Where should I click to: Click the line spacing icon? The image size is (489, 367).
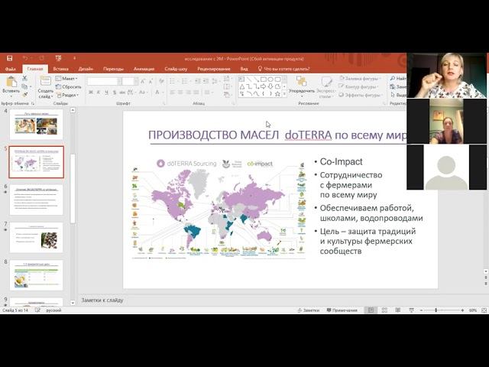215,82
